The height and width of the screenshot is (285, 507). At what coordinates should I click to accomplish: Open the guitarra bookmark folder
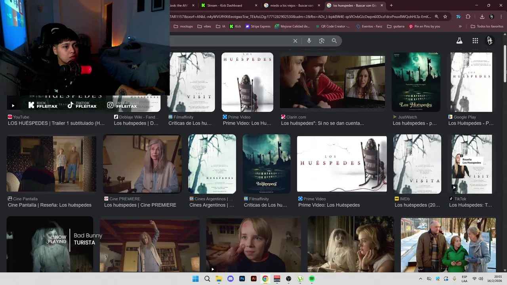(x=396, y=27)
